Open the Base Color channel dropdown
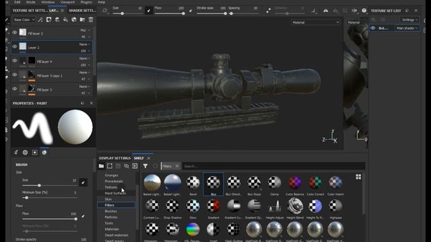The height and width of the screenshot is (242, 431). 24,19
